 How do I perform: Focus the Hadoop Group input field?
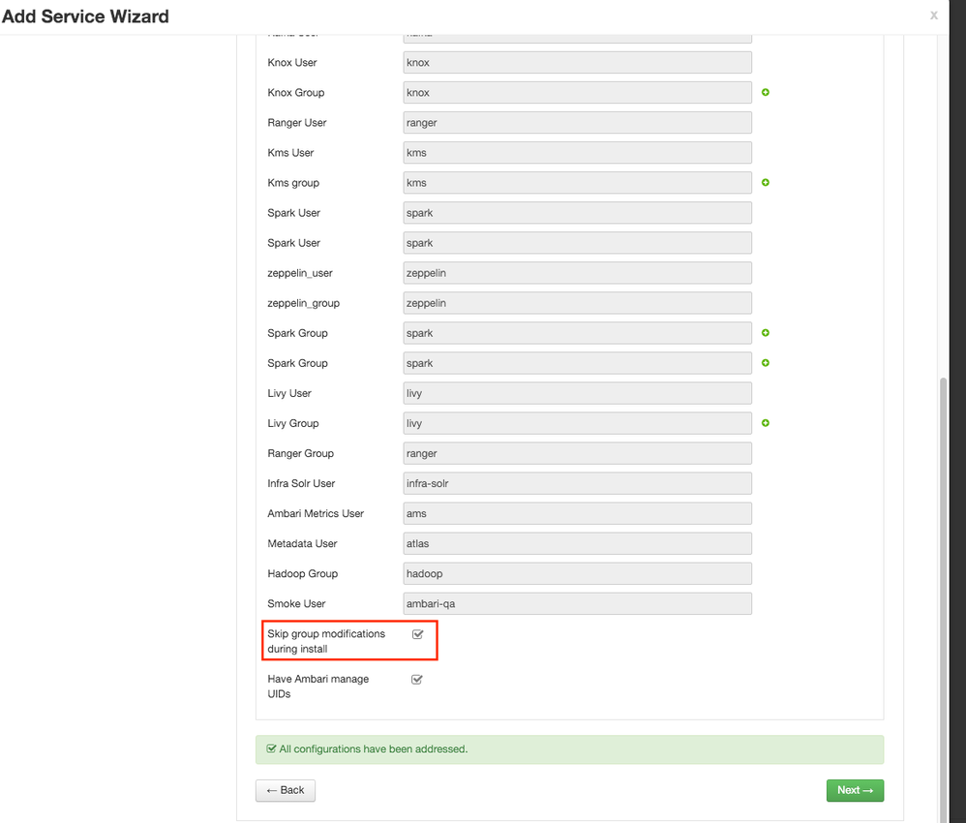tap(577, 573)
